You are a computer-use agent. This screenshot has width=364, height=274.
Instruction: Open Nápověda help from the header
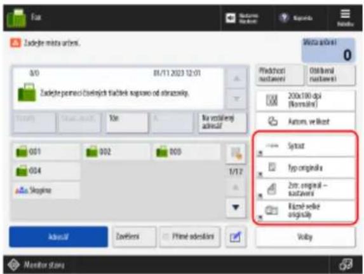[x=296, y=18]
